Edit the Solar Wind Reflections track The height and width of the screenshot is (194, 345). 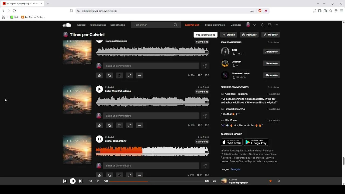130,125
